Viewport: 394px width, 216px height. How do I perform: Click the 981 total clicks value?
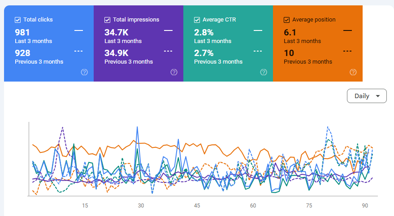point(23,32)
